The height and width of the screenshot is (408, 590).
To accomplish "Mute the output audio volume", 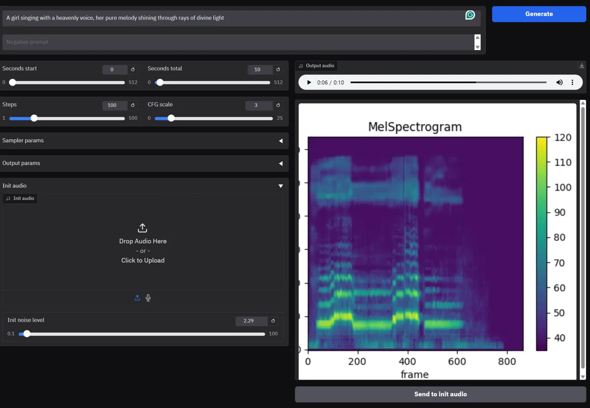I will pos(559,83).
